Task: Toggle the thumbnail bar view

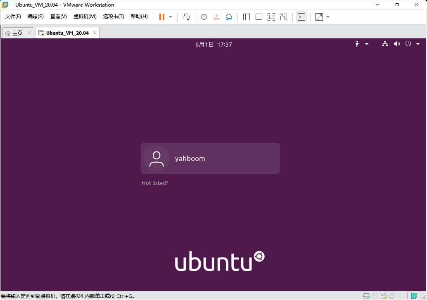Action: (x=259, y=17)
